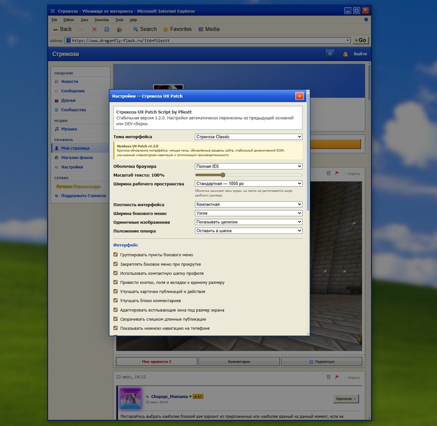Click Chupapi_Muniania avatar thumbnail
Viewport: 437px width, 426px height.
click(x=131, y=399)
